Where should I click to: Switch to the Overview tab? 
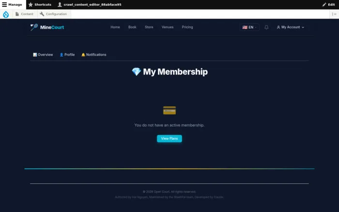pos(43,55)
